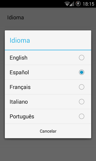
Task: Select the Português radio button
Action: tap(82, 116)
